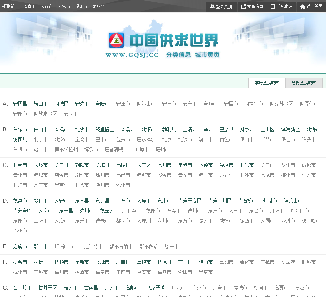The image size is (326, 297).
Task: Open 德惠市 in section D
Action: (x=20, y=201)
